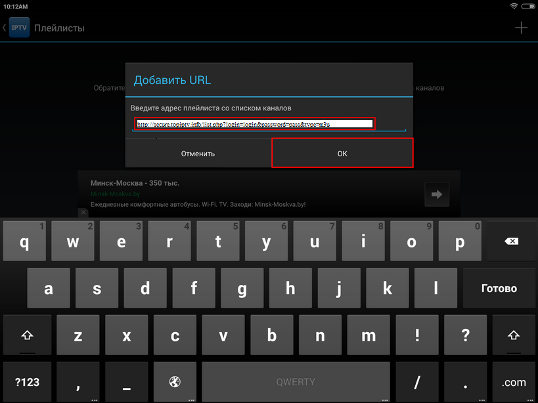Check the Wi-Fi status icon

pyautogui.click(x=513, y=5)
